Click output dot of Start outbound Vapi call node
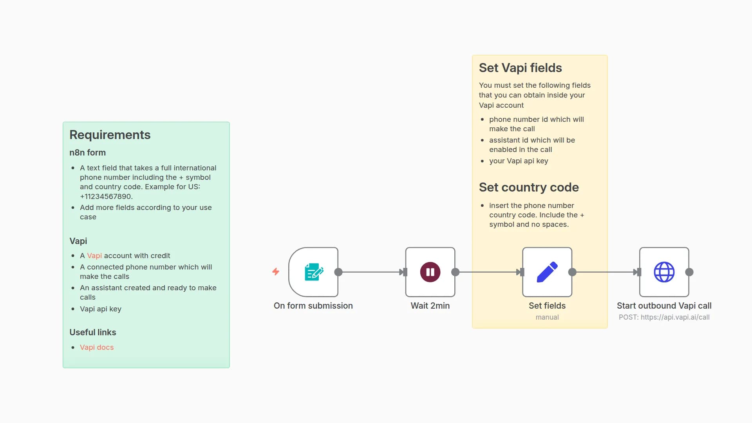The height and width of the screenshot is (423, 752). 689,272
